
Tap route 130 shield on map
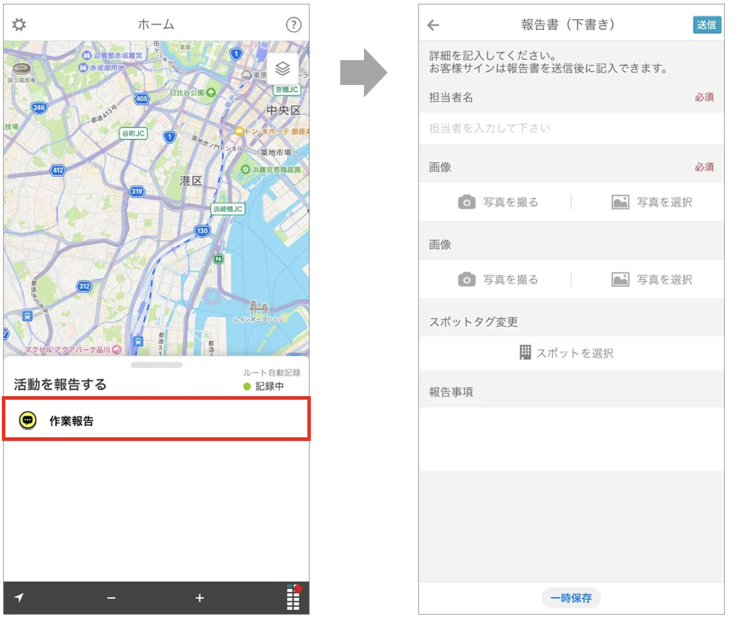point(202,231)
